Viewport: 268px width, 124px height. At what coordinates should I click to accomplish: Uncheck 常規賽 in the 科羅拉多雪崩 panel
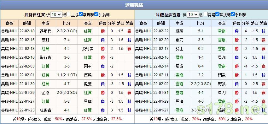[x=218, y=14]
